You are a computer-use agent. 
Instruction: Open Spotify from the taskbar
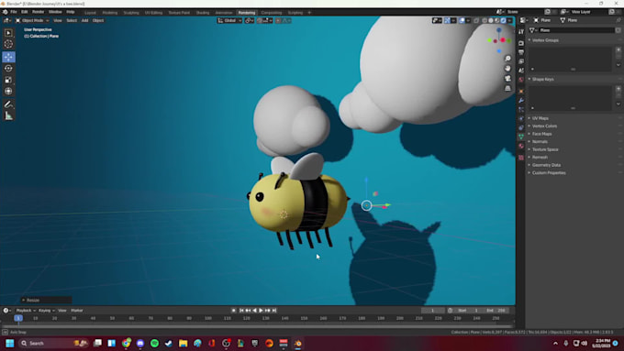154,343
